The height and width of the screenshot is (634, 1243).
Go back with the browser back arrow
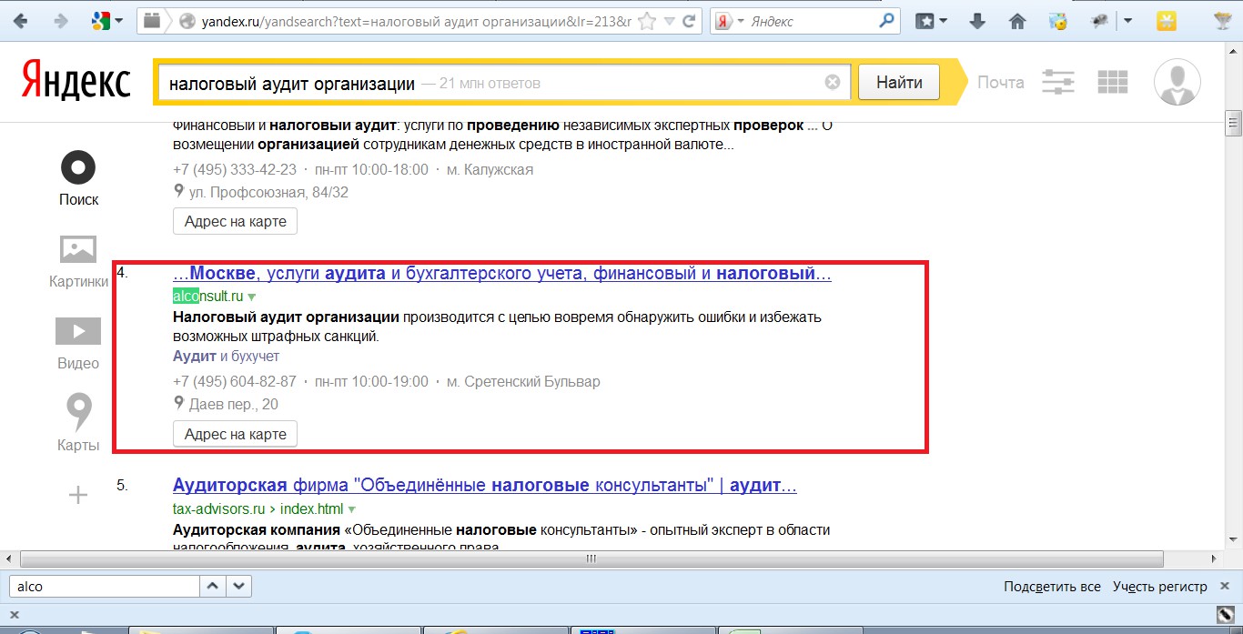pyautogui.click(x=21, y=21)
